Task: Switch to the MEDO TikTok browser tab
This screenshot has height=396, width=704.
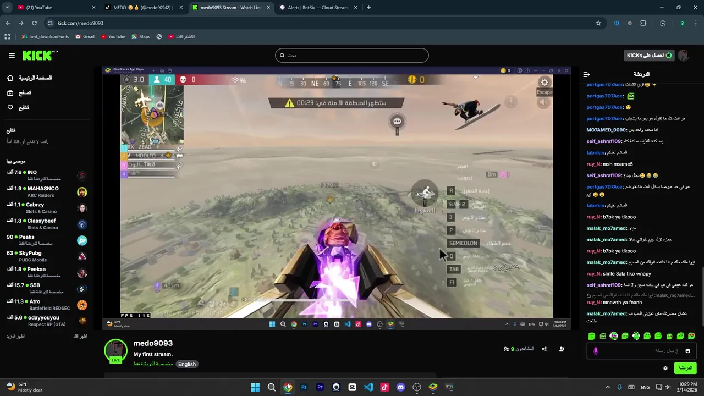Action: pos(143,8)
